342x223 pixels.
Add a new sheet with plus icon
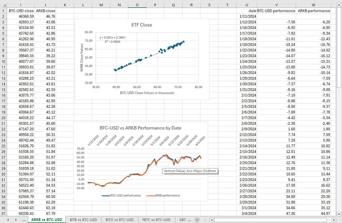pyautogui.click(x=197, y=220)
